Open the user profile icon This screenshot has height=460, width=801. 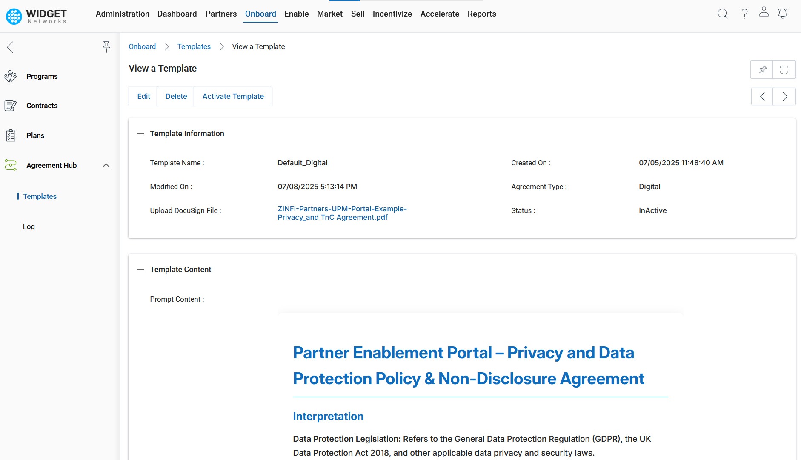(764, 12)
